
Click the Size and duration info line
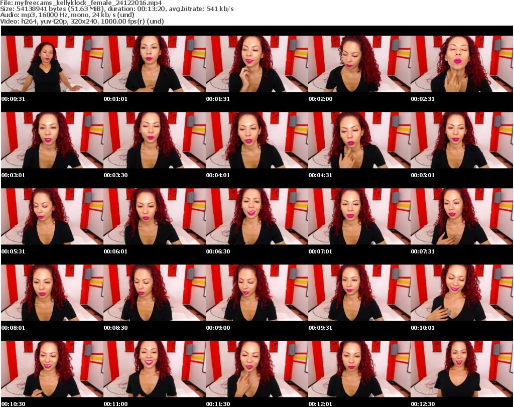point(116,9)
